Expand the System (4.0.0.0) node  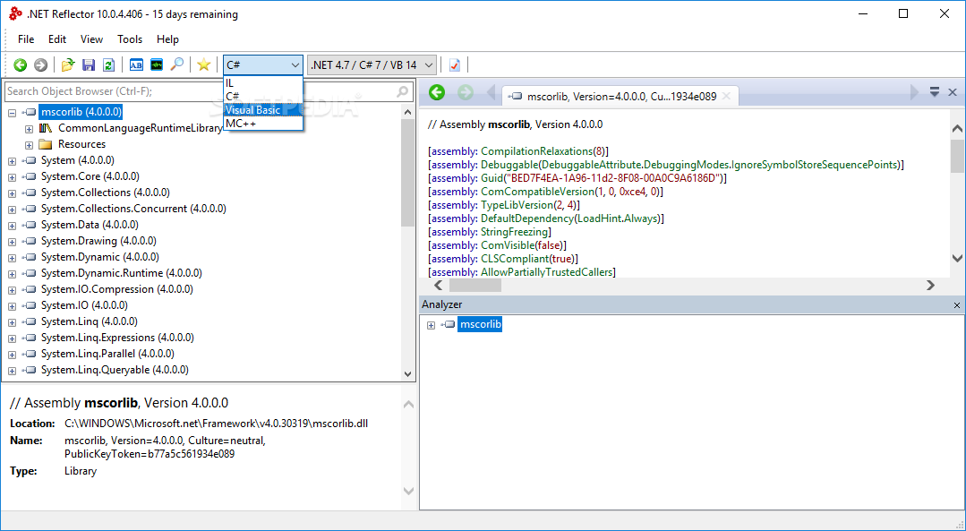[x=12, y=161]
